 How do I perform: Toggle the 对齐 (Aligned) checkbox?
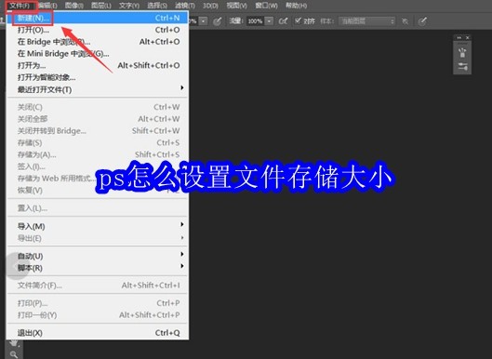[298, 21]
